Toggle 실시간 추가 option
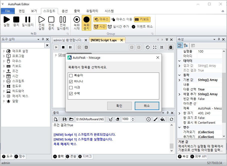Viewport: 227px width, 166px height. pos(118,27)
